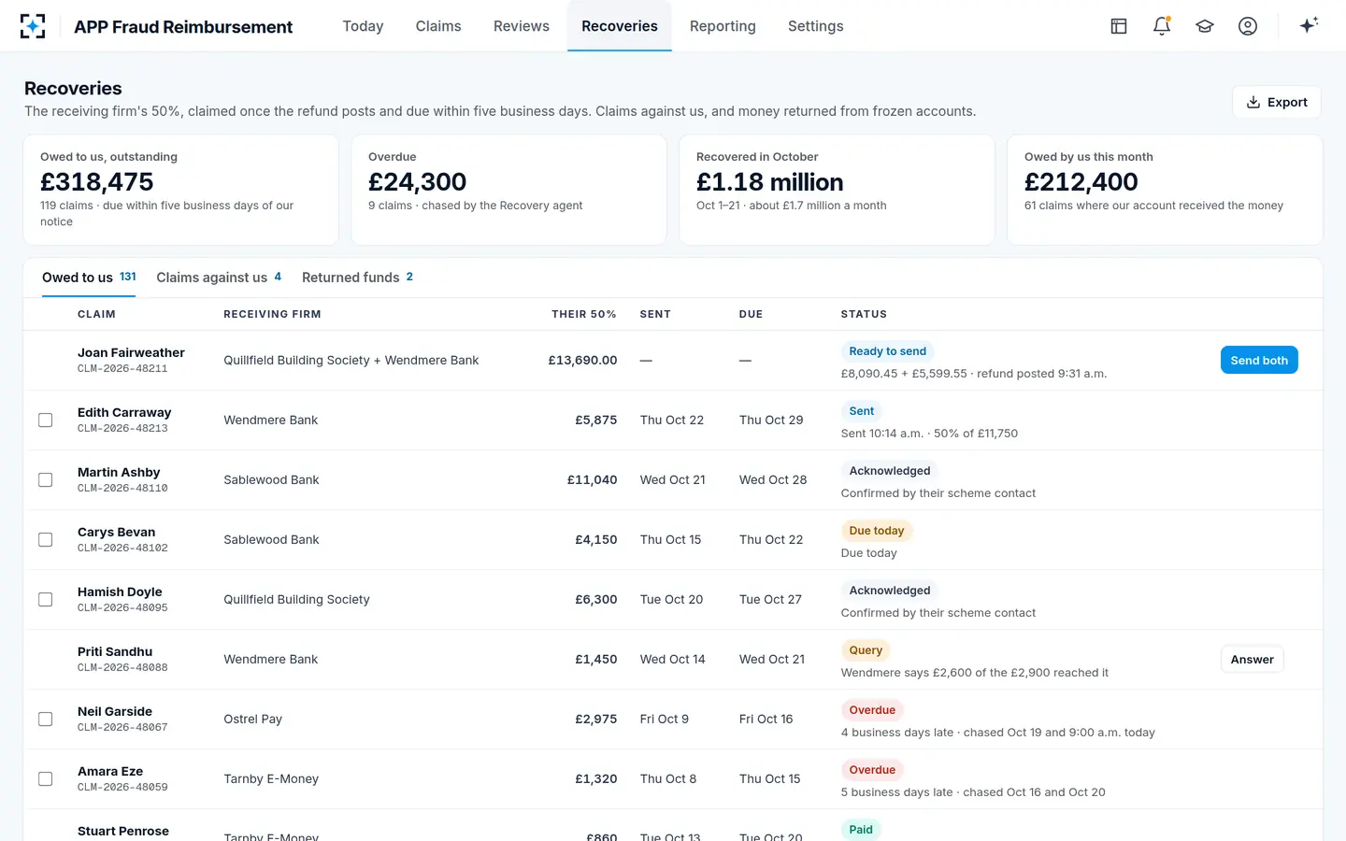Click the Recovered in October card
The width and height of the screenshot is (1346, 841).
point(838,190)
